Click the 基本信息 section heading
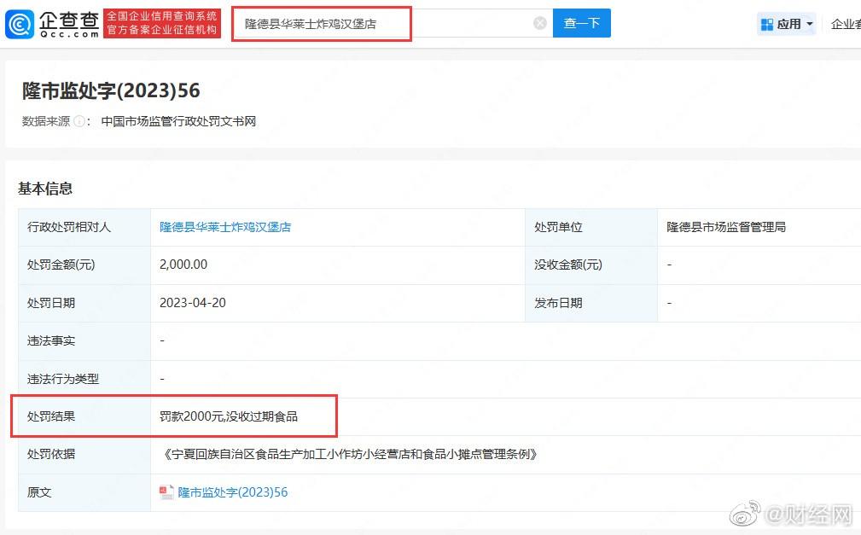This screenshot has width=861, height=535. point(45,189)
